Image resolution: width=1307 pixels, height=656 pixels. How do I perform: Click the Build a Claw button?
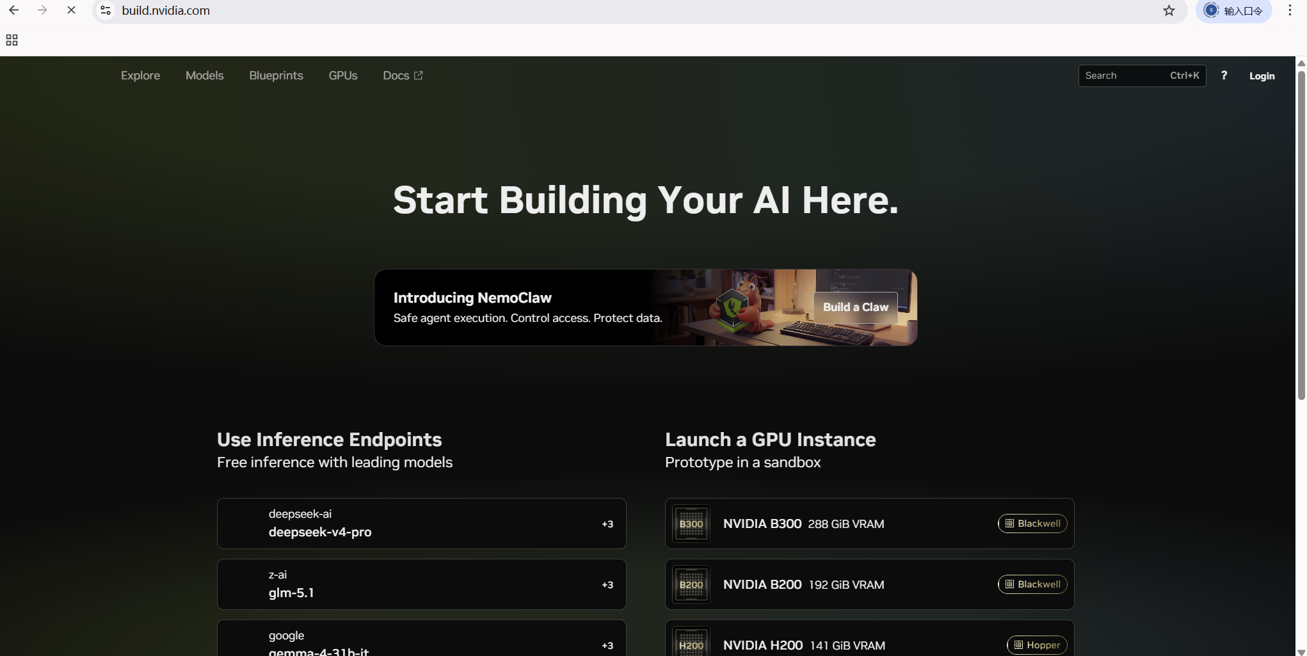(x=855, y=307)
